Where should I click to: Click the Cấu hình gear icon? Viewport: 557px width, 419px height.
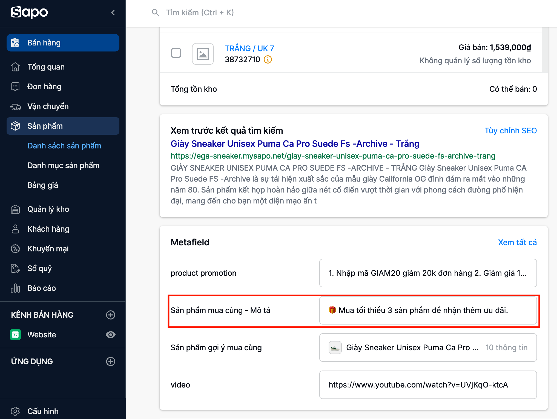click(15, 411)
